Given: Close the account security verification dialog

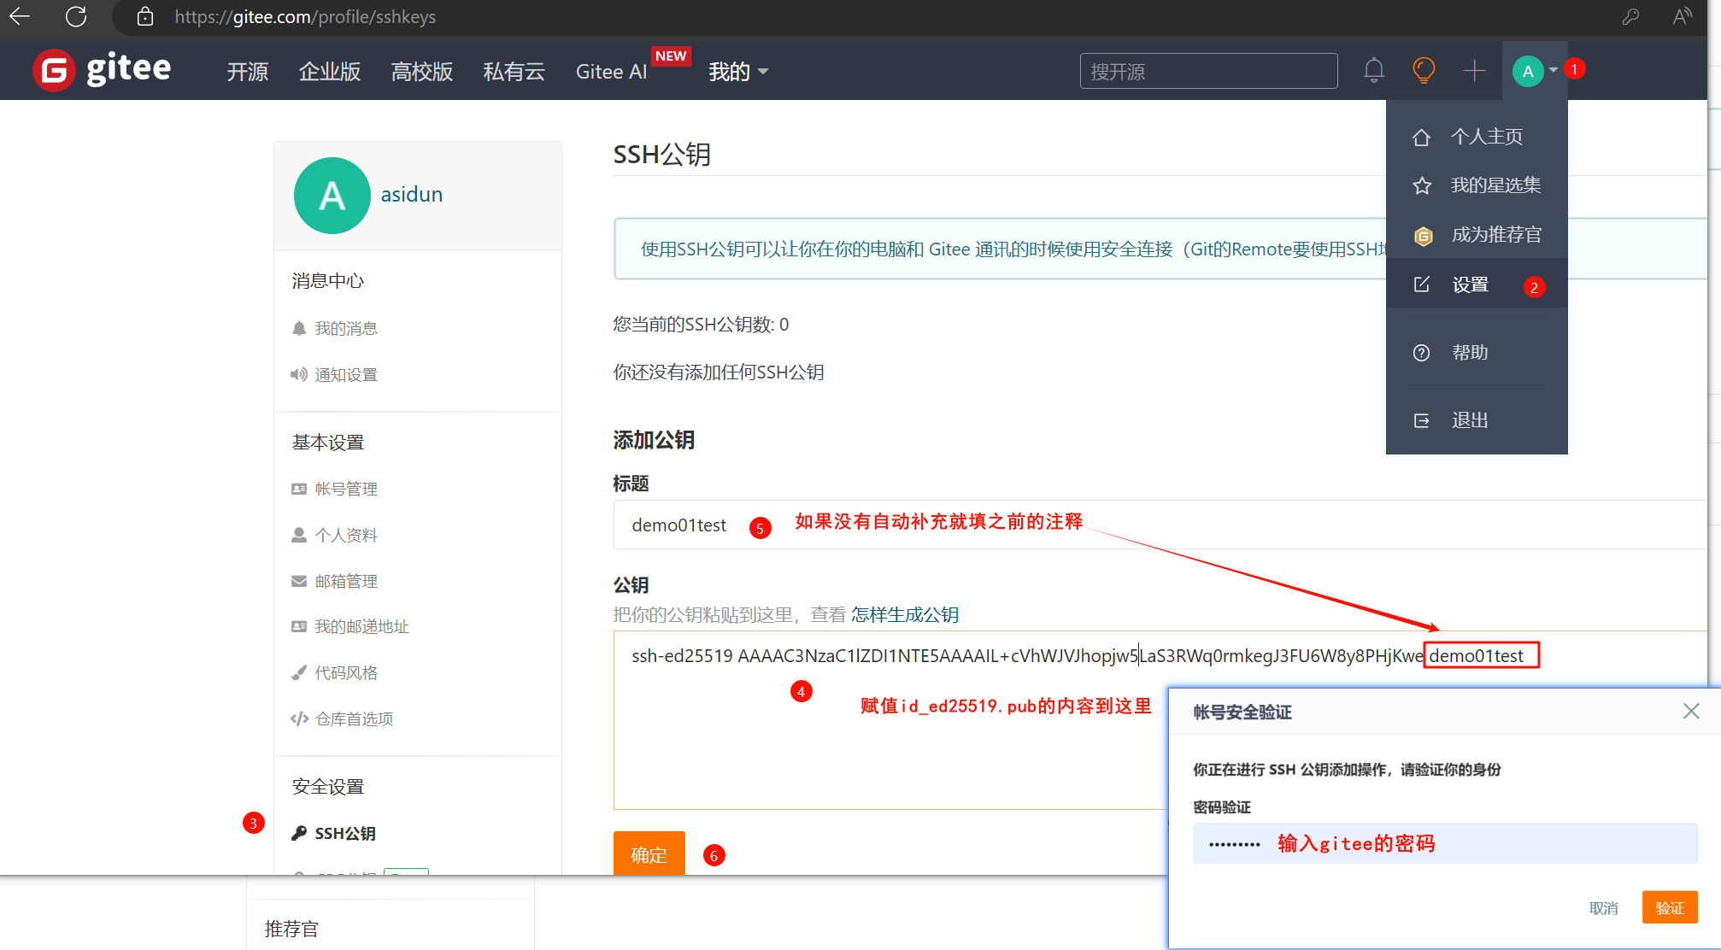Looking at the screenshot, I should point(1690,712).
